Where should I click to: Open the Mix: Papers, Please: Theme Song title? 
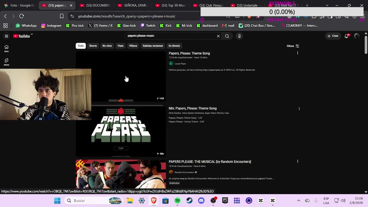(193, 108)
